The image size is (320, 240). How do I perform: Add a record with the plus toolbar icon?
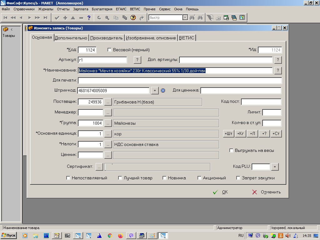[65, 18]
